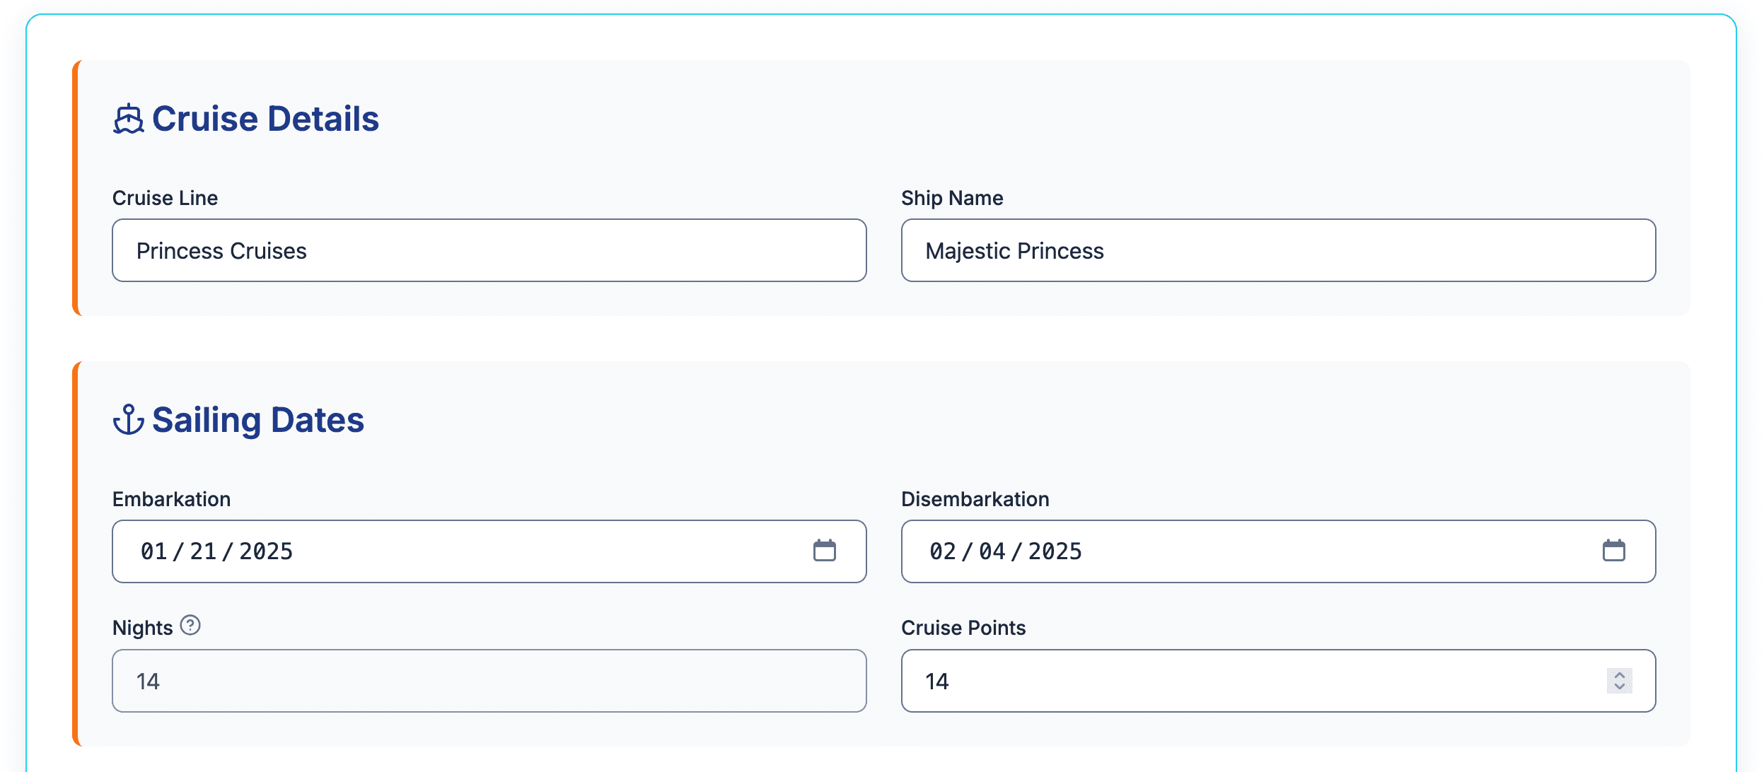The width and height of the screenshot is (1764, 772).
Task: Select the Ship Name field showing Majestic Princess
Action: pos(1277,250)
